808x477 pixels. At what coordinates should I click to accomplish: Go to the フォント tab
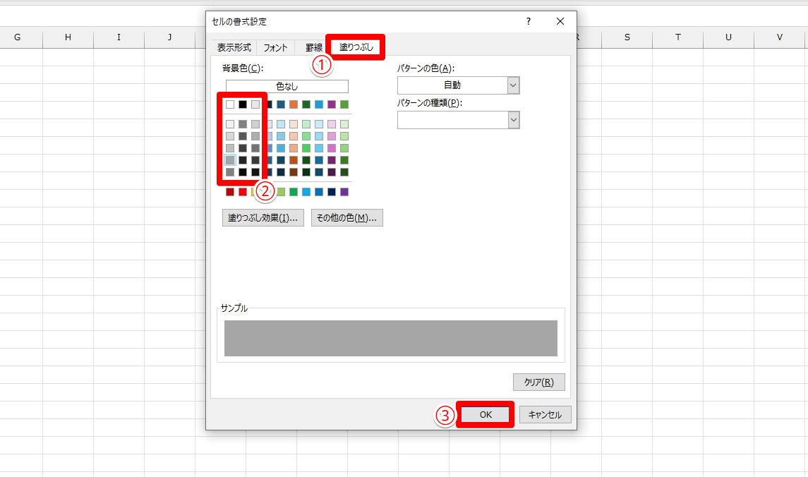pyautogui.click(x=275, y=48)
